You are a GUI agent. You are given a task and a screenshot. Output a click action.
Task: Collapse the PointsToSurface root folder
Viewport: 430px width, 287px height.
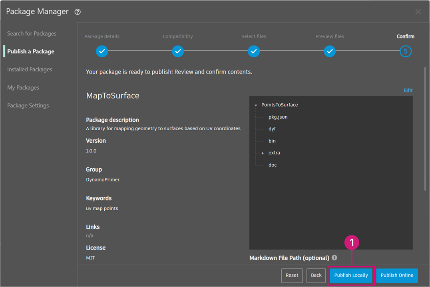tap(256, 105)
